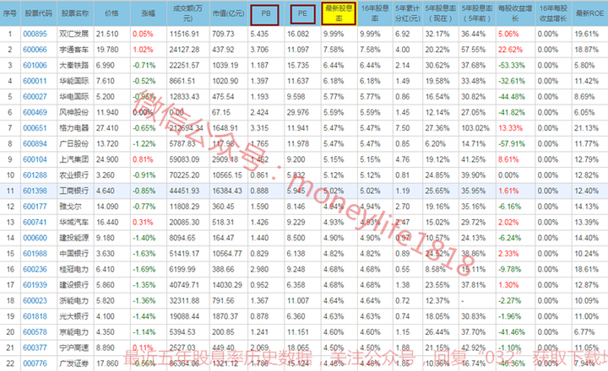
Task: Open stock code link 600104
Action: 35,159
